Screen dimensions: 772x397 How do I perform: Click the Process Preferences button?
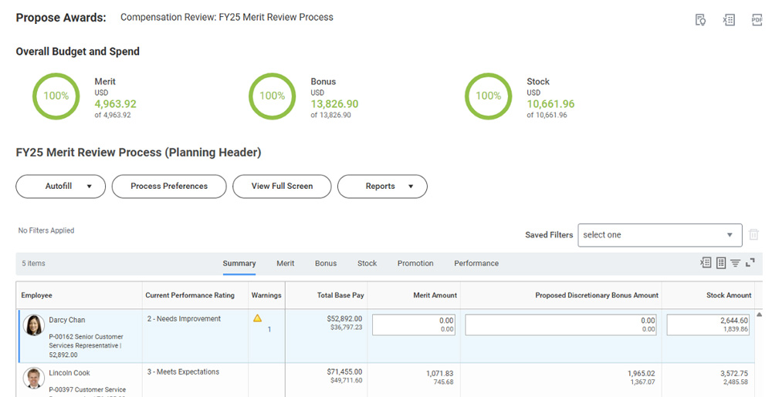point(169,187)
